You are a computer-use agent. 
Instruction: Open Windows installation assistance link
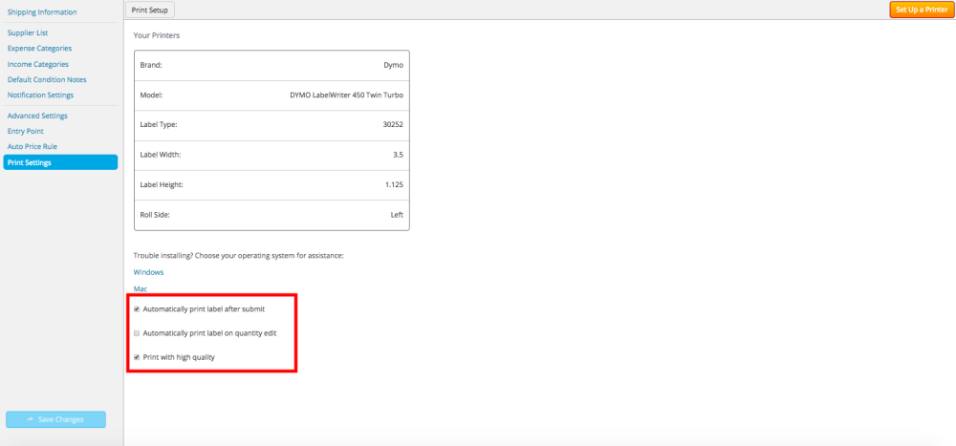pos(148,272)
